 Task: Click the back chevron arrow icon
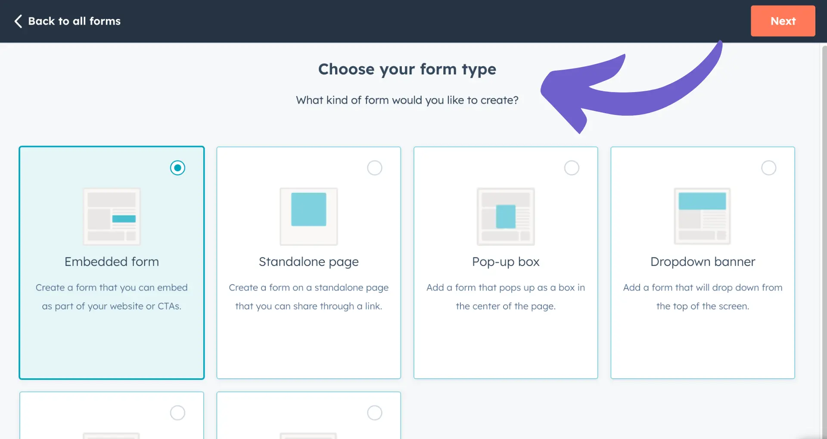18,21
